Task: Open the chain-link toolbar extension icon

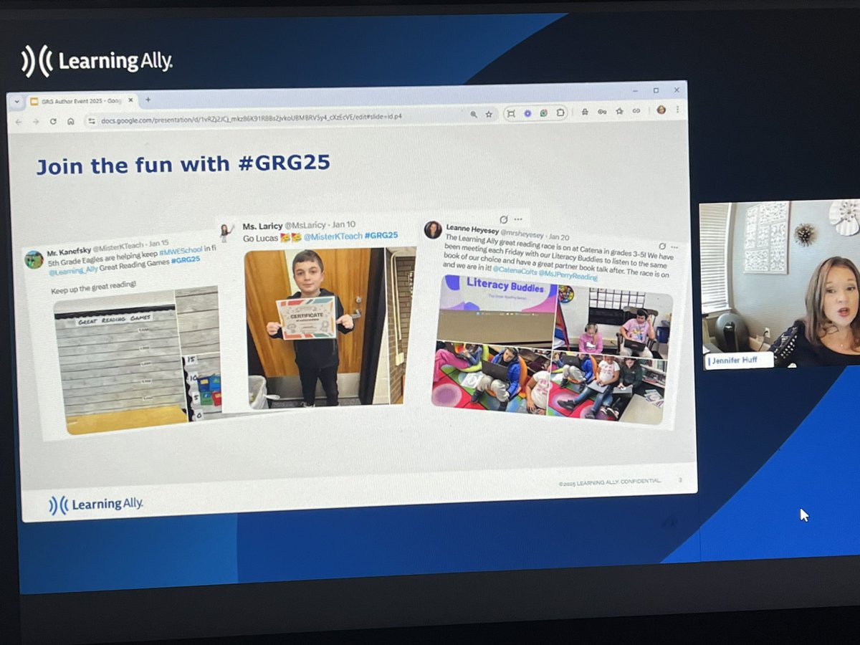Action: pos(636,111)
